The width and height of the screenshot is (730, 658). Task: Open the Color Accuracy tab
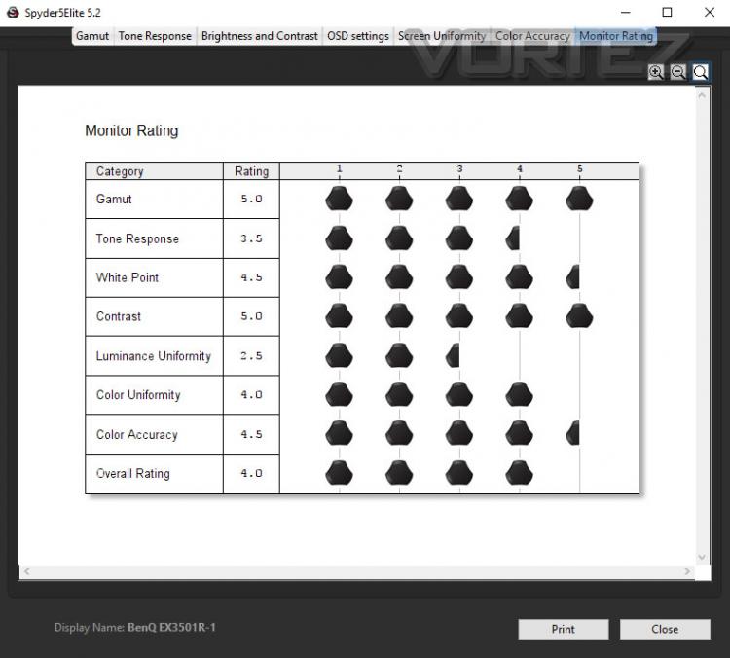tap(532, 36)
